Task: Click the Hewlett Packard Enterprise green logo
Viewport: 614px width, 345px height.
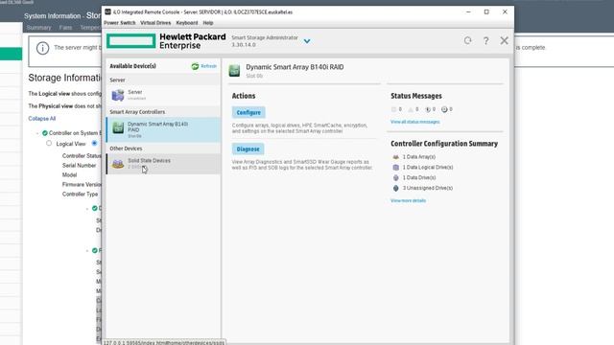Action: [x=130, y=41]
